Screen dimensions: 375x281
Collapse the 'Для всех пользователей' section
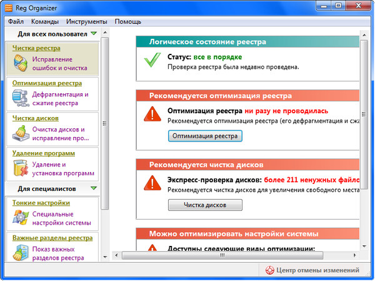94,34
